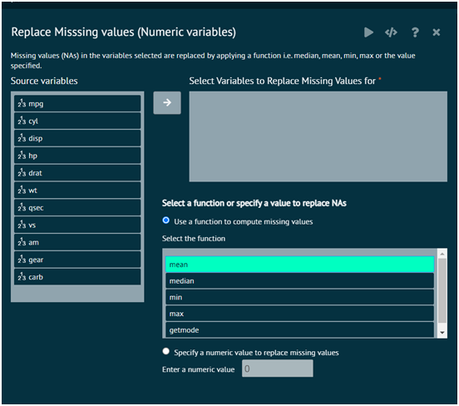
Task: Choose the mean function
Action: pos(299,265)
